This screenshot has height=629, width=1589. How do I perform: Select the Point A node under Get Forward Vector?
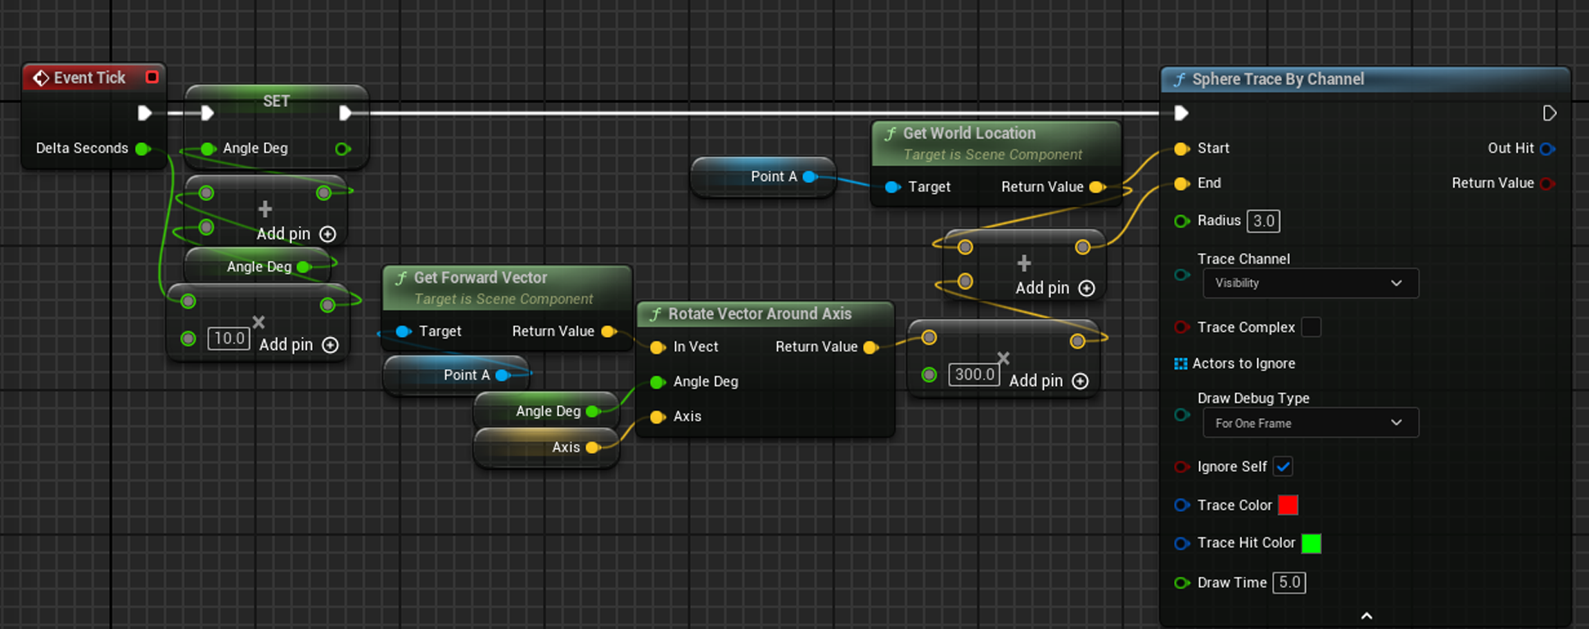pyautogui.click(x=456, y=375)
